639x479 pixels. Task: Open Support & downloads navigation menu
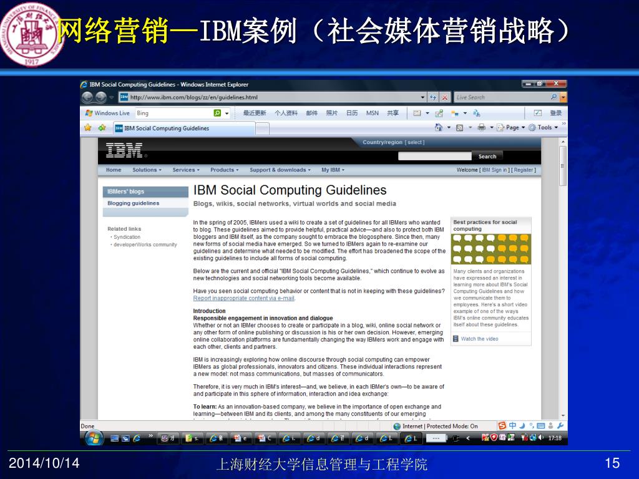(280, 170)
